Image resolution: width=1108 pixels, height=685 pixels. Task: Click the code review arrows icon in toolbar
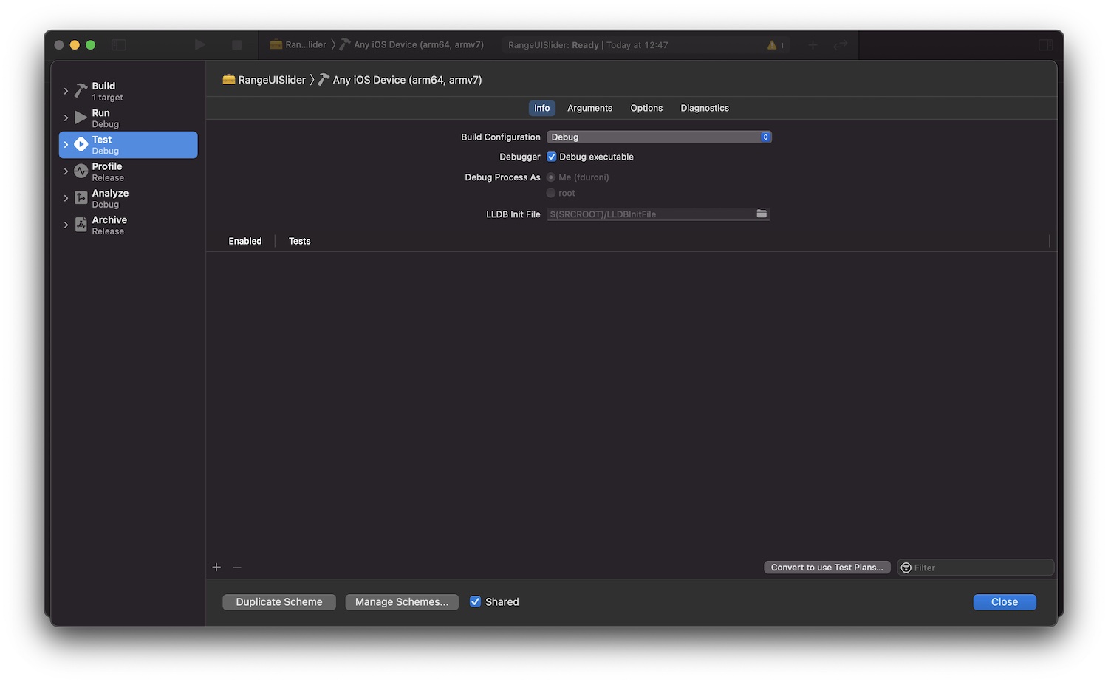point(841,45)
